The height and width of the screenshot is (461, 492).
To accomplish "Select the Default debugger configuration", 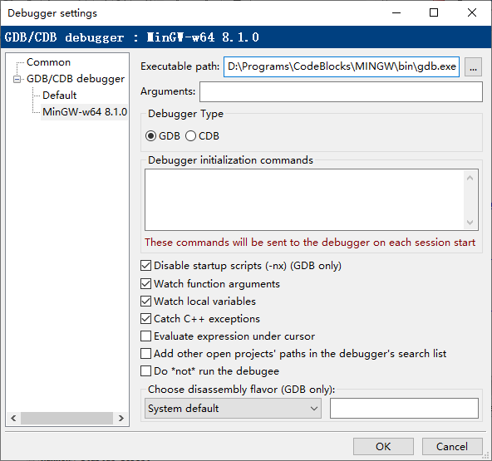I will pos(60,96).
